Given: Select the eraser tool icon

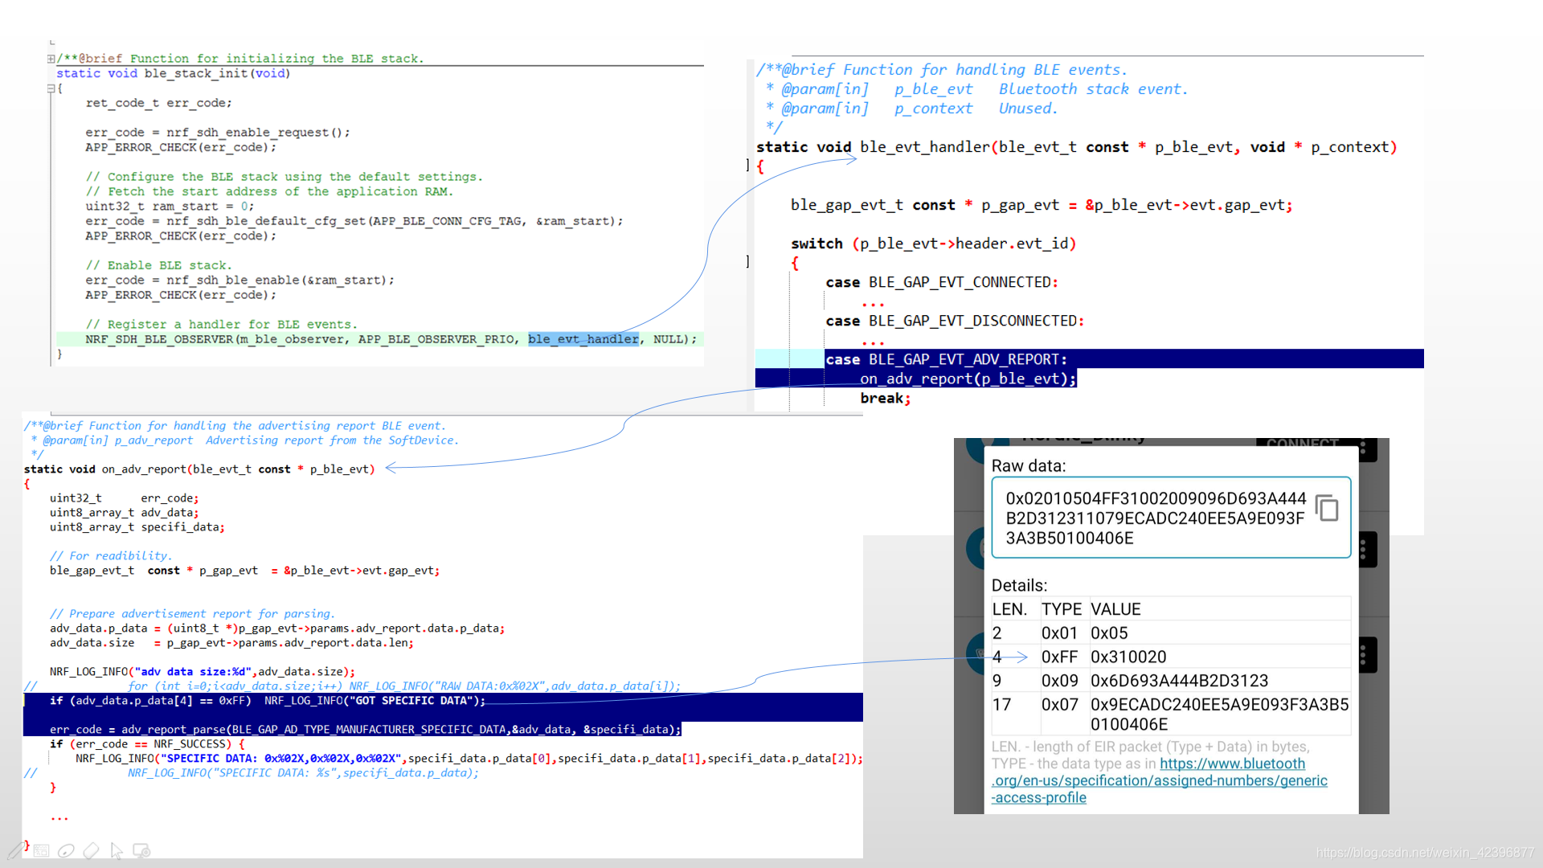Looking at the screenshot, I should point(92,850).
